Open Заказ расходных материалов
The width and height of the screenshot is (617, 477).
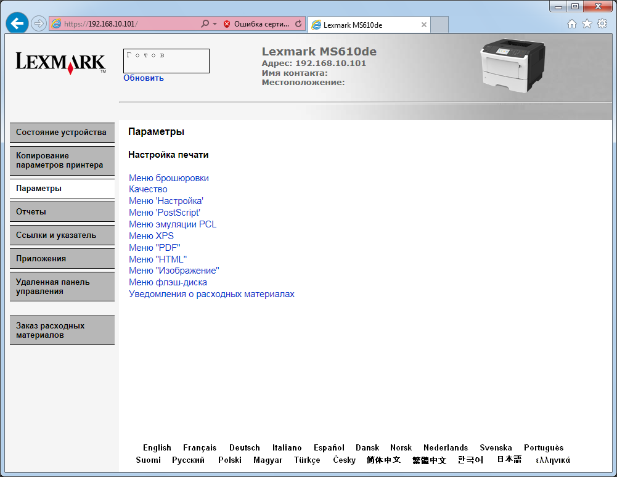tap(62, 330)
